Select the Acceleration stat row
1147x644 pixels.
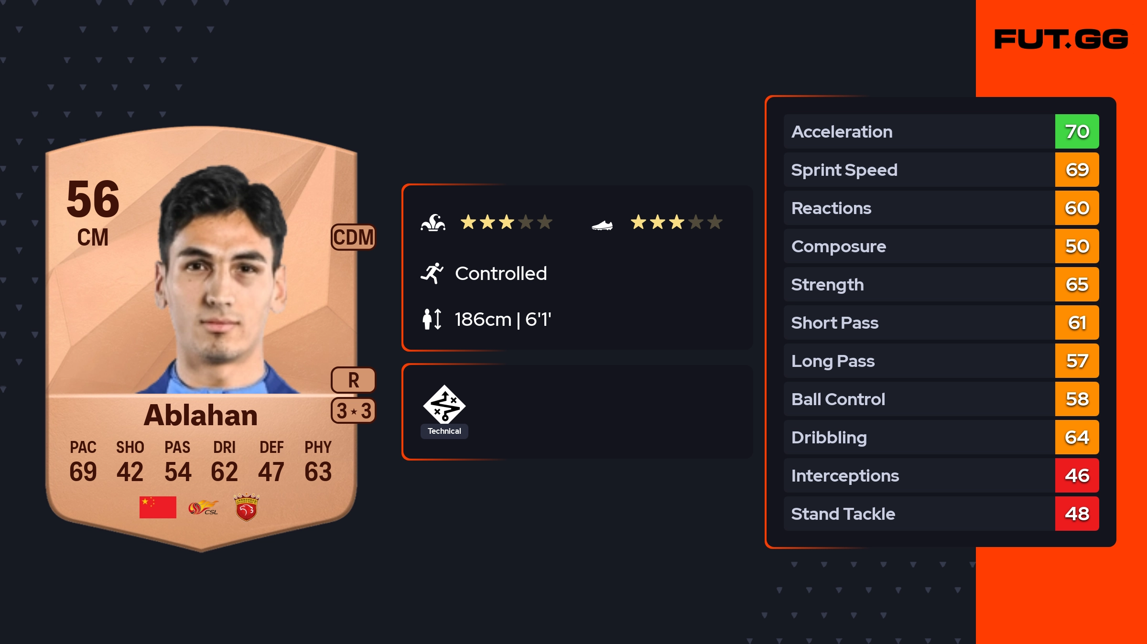pyautogui.click(x=941, y=131)
